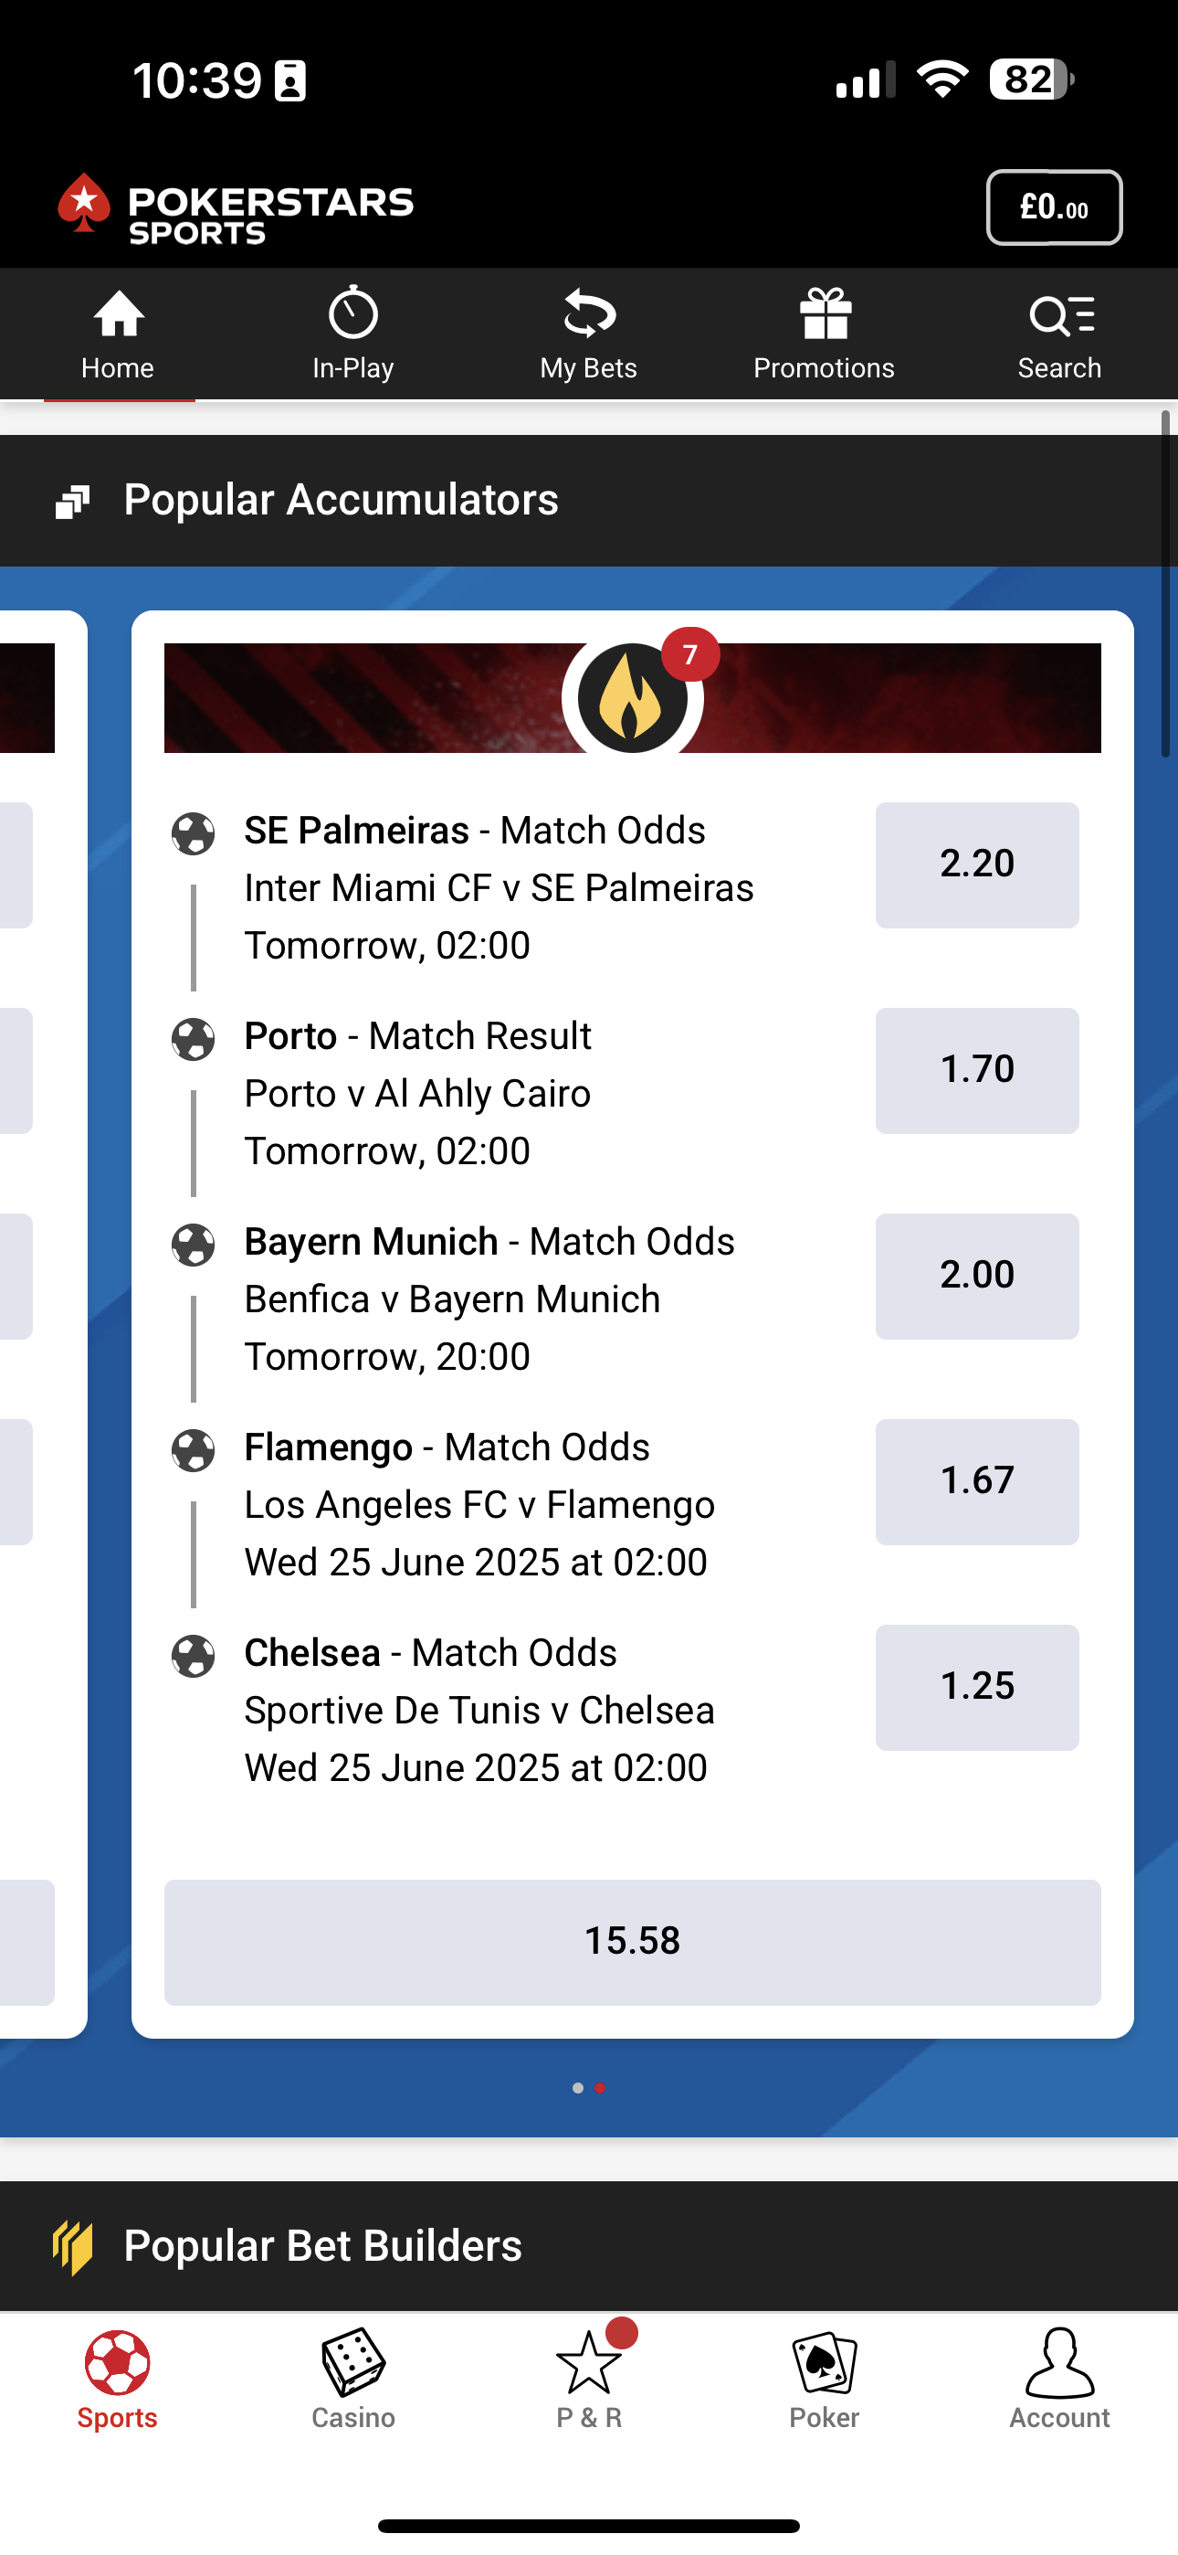Open the Search page
The width and height of the screenshot is (1178, 2555).
pyautogui.click(x=1059, y=335)
